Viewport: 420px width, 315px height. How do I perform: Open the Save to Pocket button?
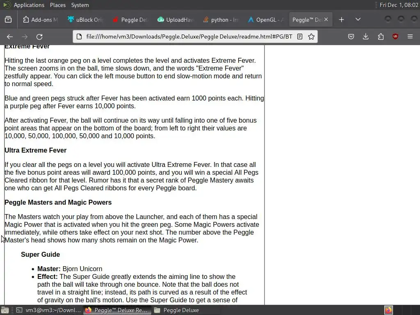[x=351, y=37]
